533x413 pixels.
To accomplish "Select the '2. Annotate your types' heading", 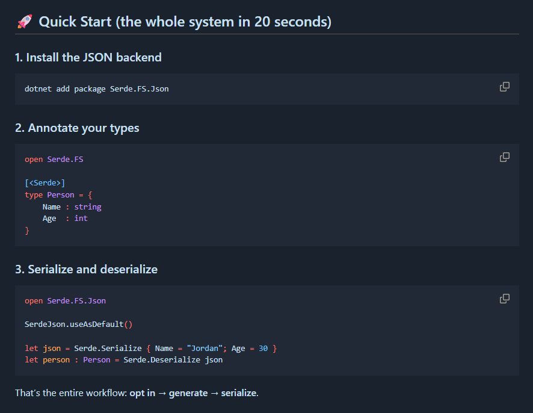I will tap(77, 128).
